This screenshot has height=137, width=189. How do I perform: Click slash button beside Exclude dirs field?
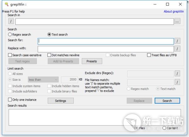[x=178, y=74]
